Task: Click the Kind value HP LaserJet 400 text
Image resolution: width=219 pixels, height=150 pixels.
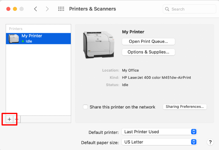Action: pyautogui.click(x=157, y=77)
